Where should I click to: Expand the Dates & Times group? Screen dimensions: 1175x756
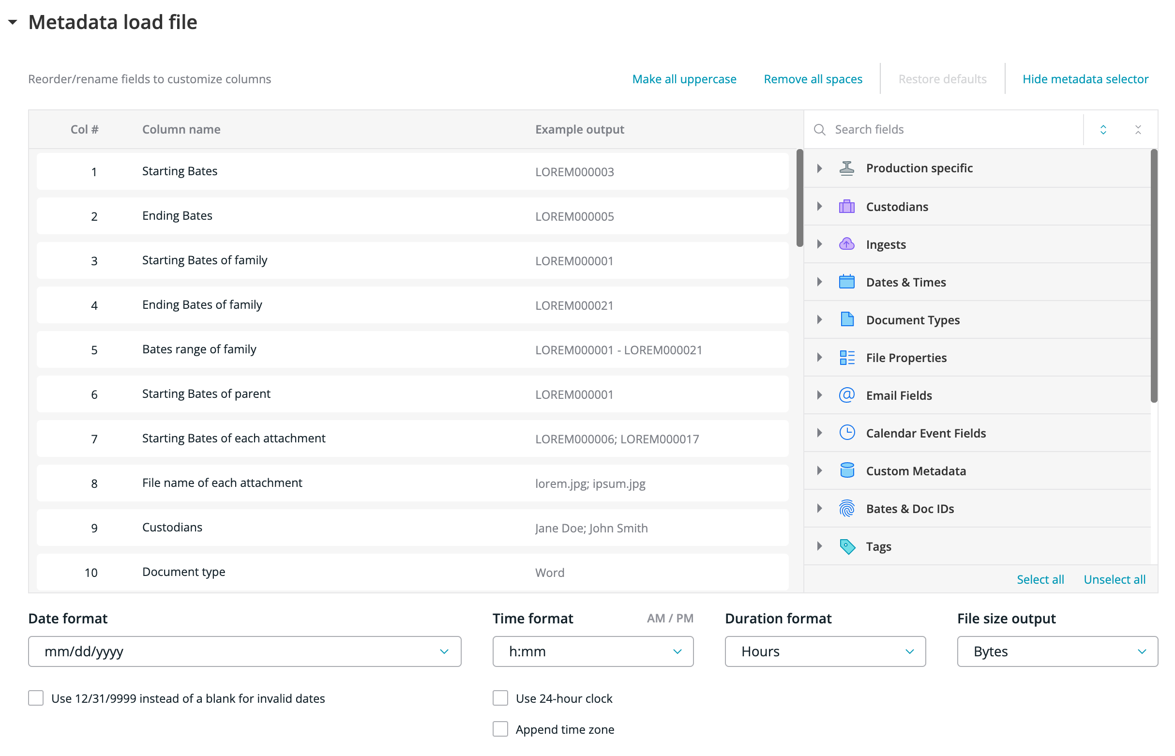[819, 282]
